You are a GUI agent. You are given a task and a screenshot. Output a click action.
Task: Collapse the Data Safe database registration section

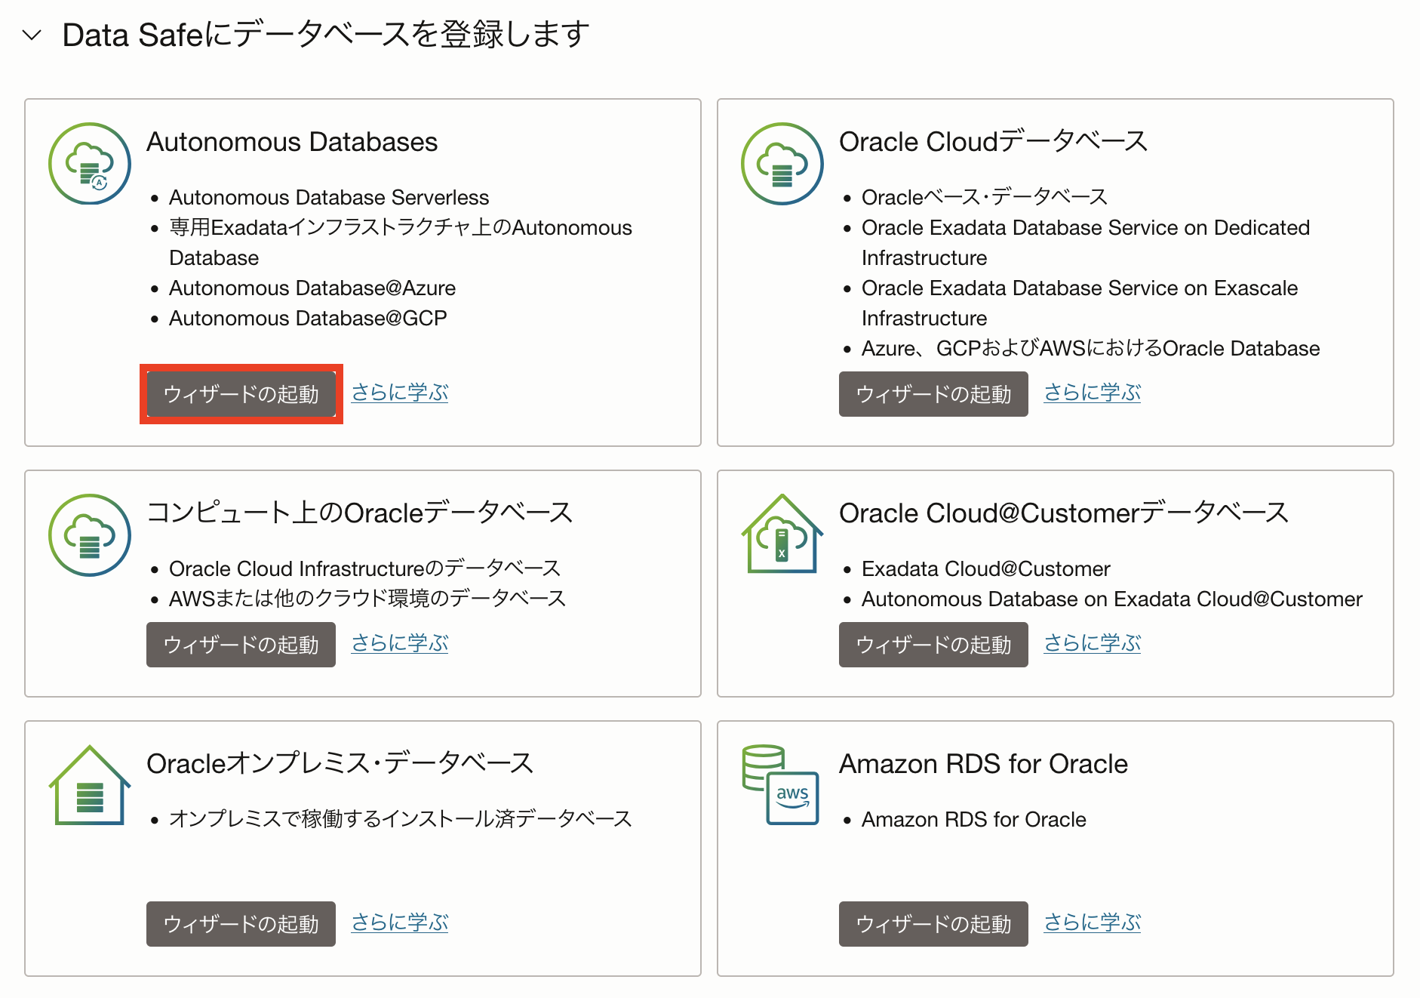tap(32, 35)
